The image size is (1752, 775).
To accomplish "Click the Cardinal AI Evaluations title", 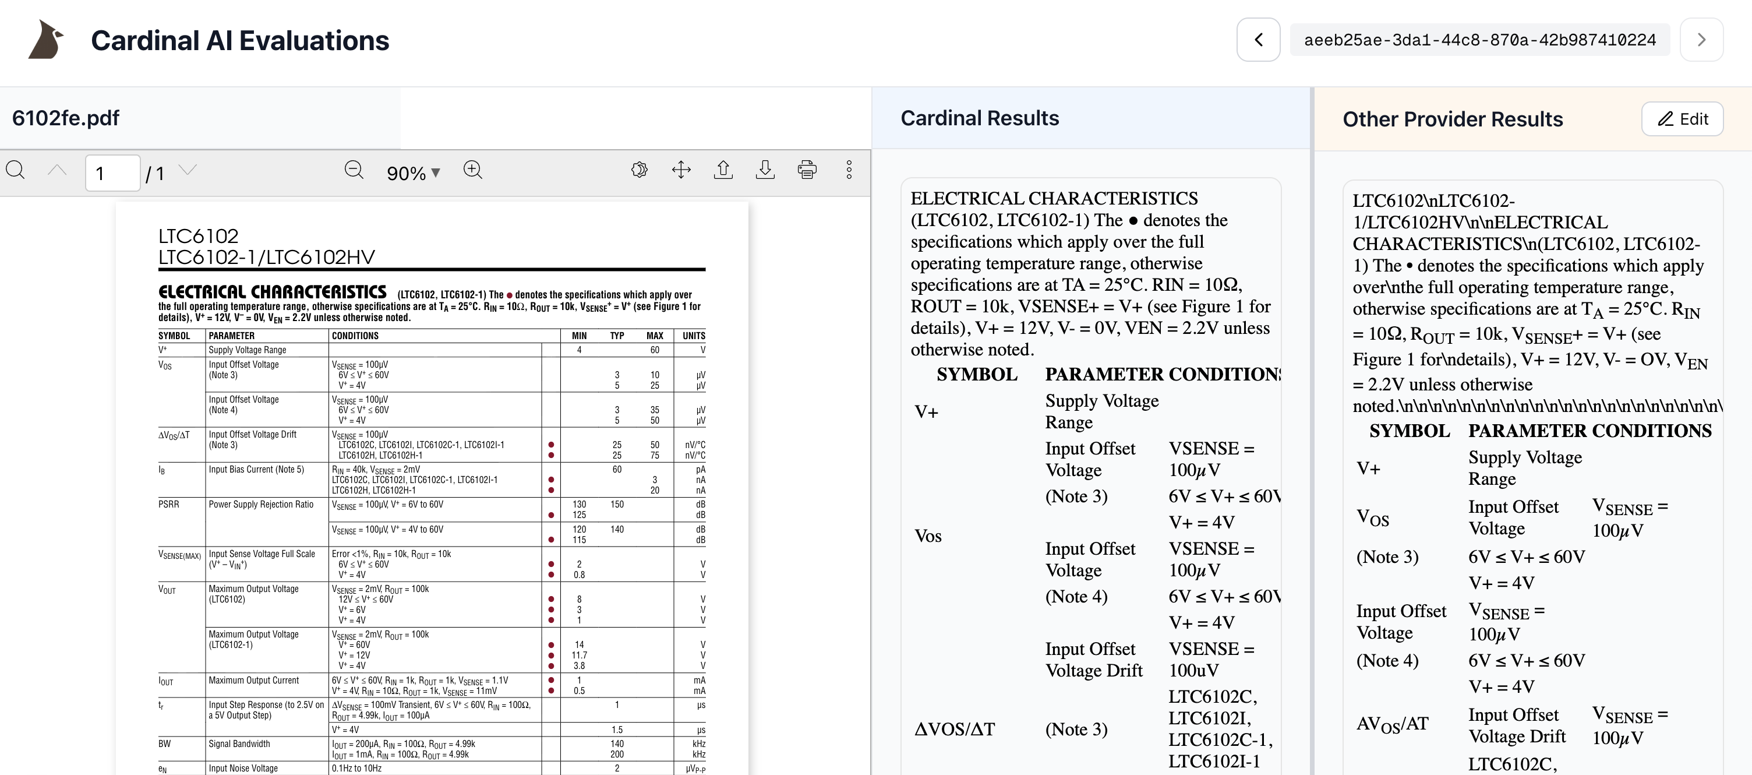I will click(x=240, y=40).
